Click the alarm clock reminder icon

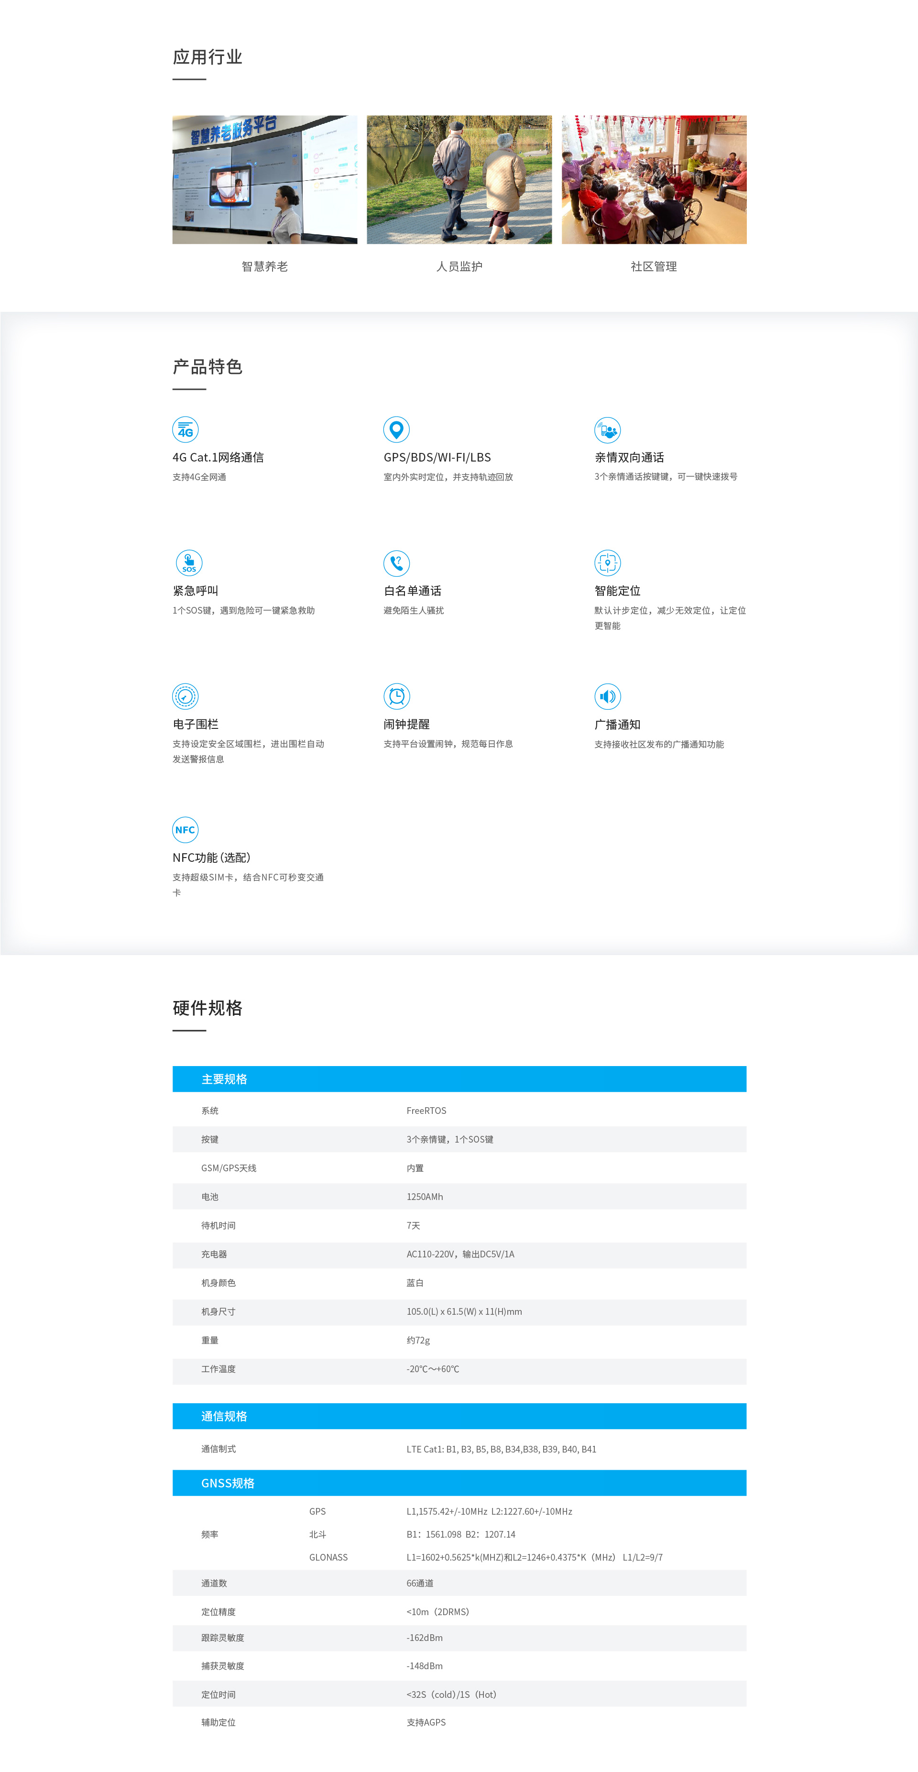[x=396, y=696]
